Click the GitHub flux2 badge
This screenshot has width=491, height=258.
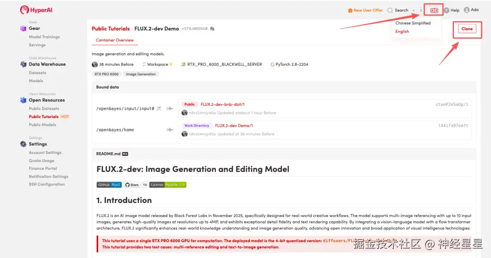click(109, 185)
